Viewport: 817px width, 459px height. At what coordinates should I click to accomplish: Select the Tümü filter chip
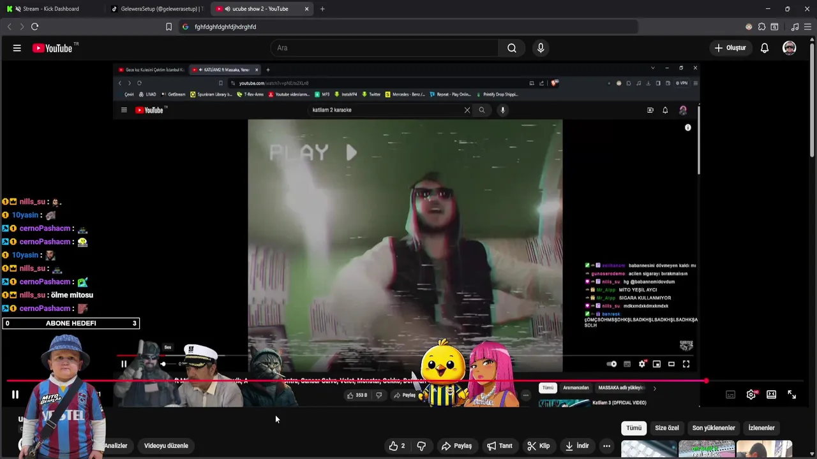coord(634,428)
